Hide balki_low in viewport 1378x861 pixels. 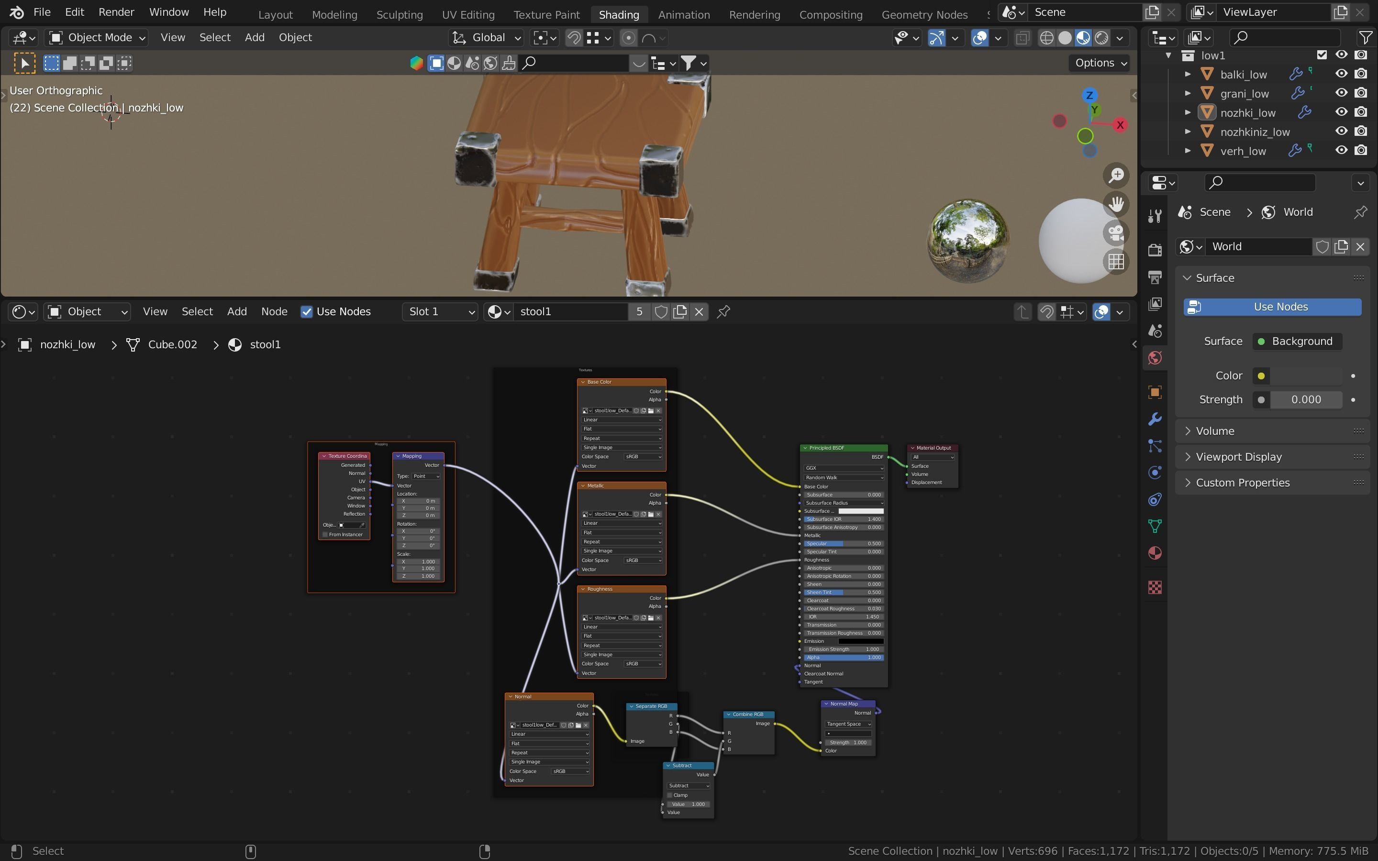[1341, 74]
